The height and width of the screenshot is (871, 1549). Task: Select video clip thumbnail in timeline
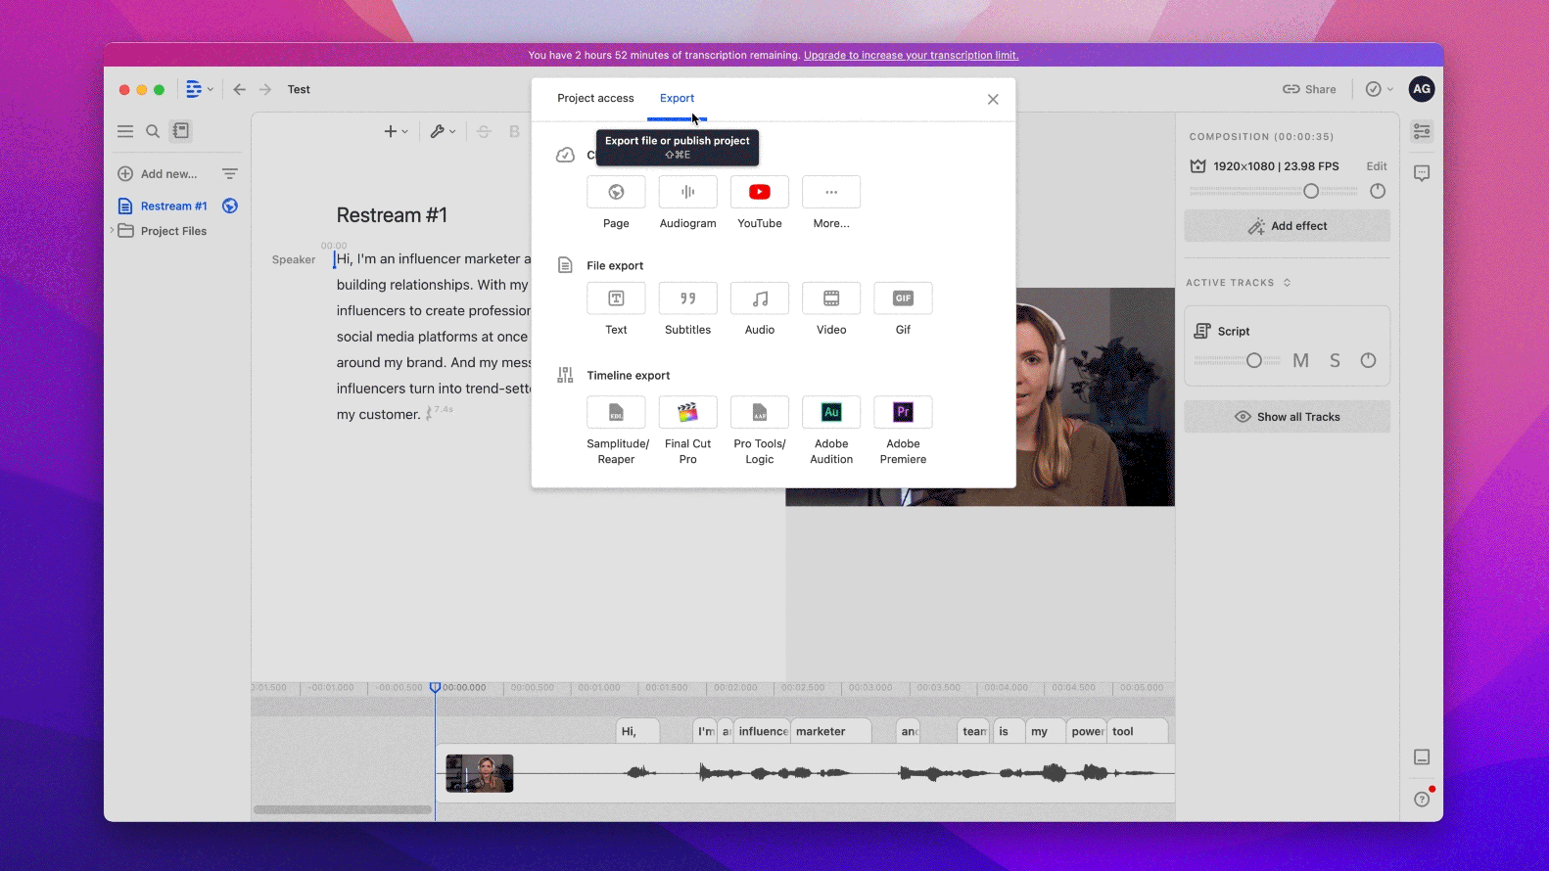click(479, 773)
